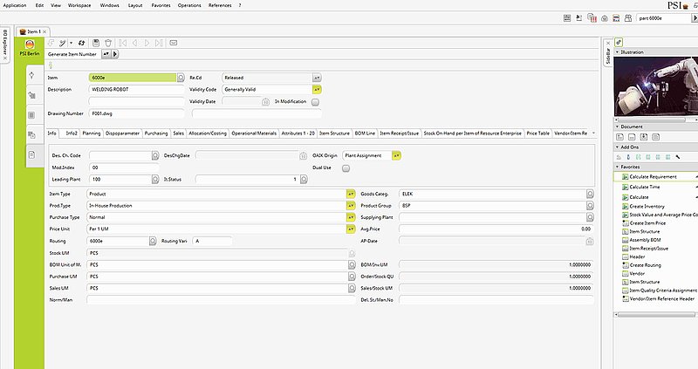The height and width of the screenshot is (369, 698).
Task: Click the wrench icon in Add Ons row
Action: coord(678,157)
